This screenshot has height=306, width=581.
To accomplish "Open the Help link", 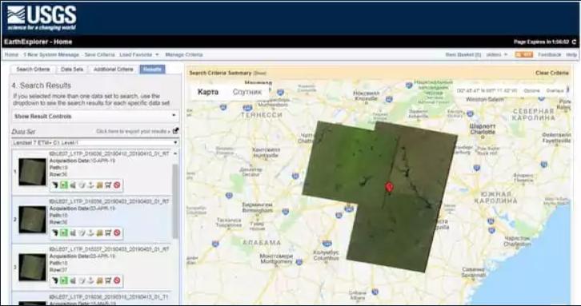I will point(571,54).
